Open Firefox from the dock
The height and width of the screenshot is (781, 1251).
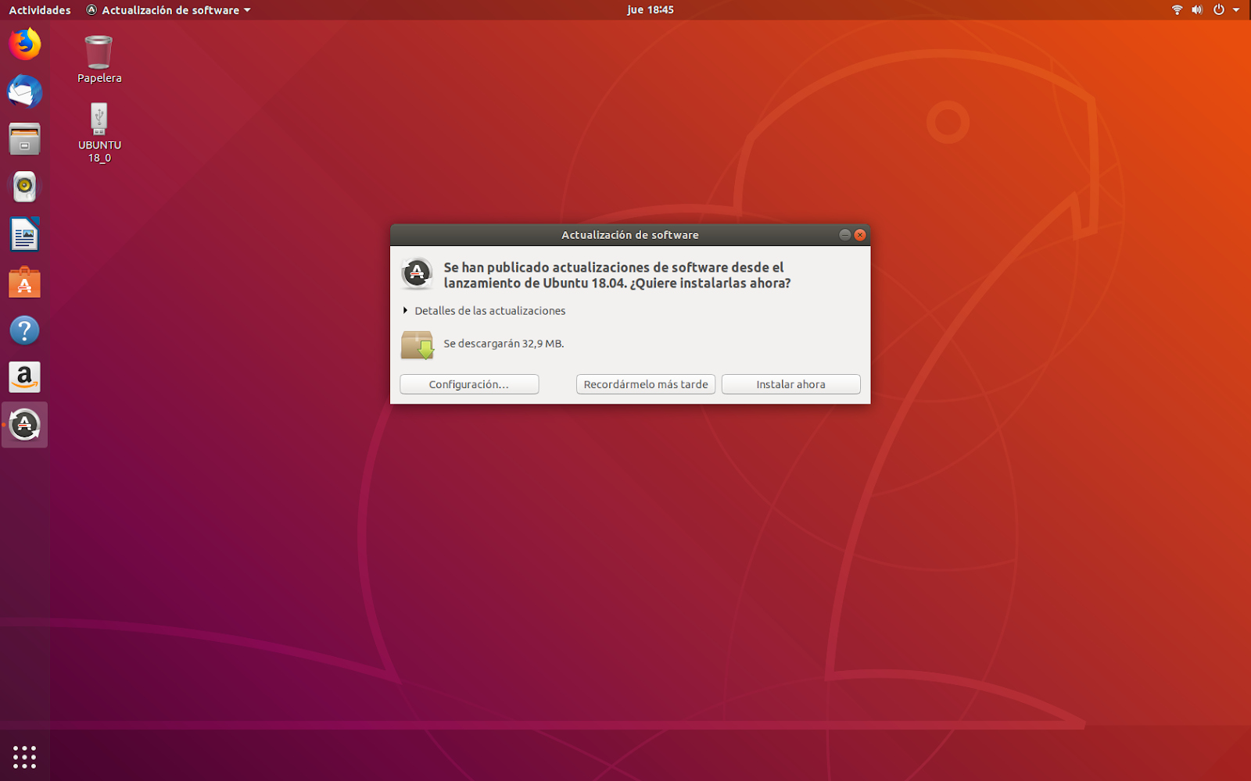coord(25,44)
